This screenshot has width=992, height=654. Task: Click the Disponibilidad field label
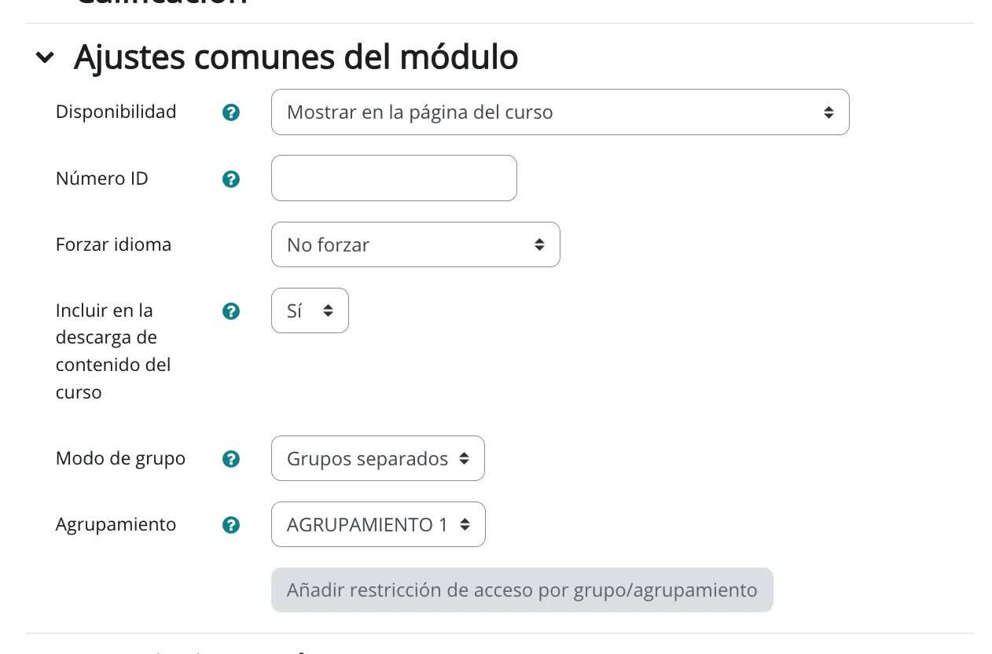116,112
